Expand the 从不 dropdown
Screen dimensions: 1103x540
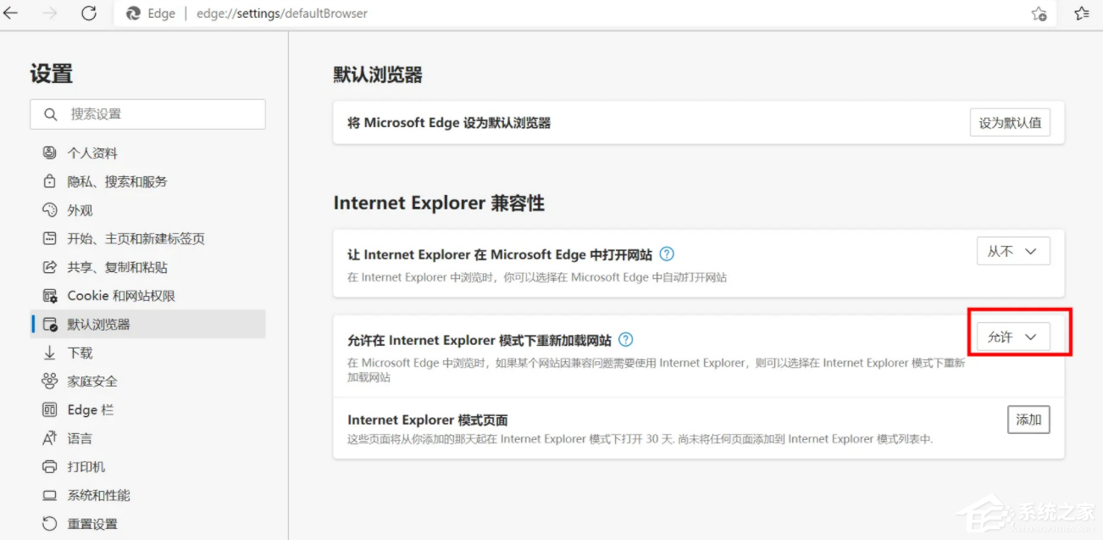coord(1012,251)
